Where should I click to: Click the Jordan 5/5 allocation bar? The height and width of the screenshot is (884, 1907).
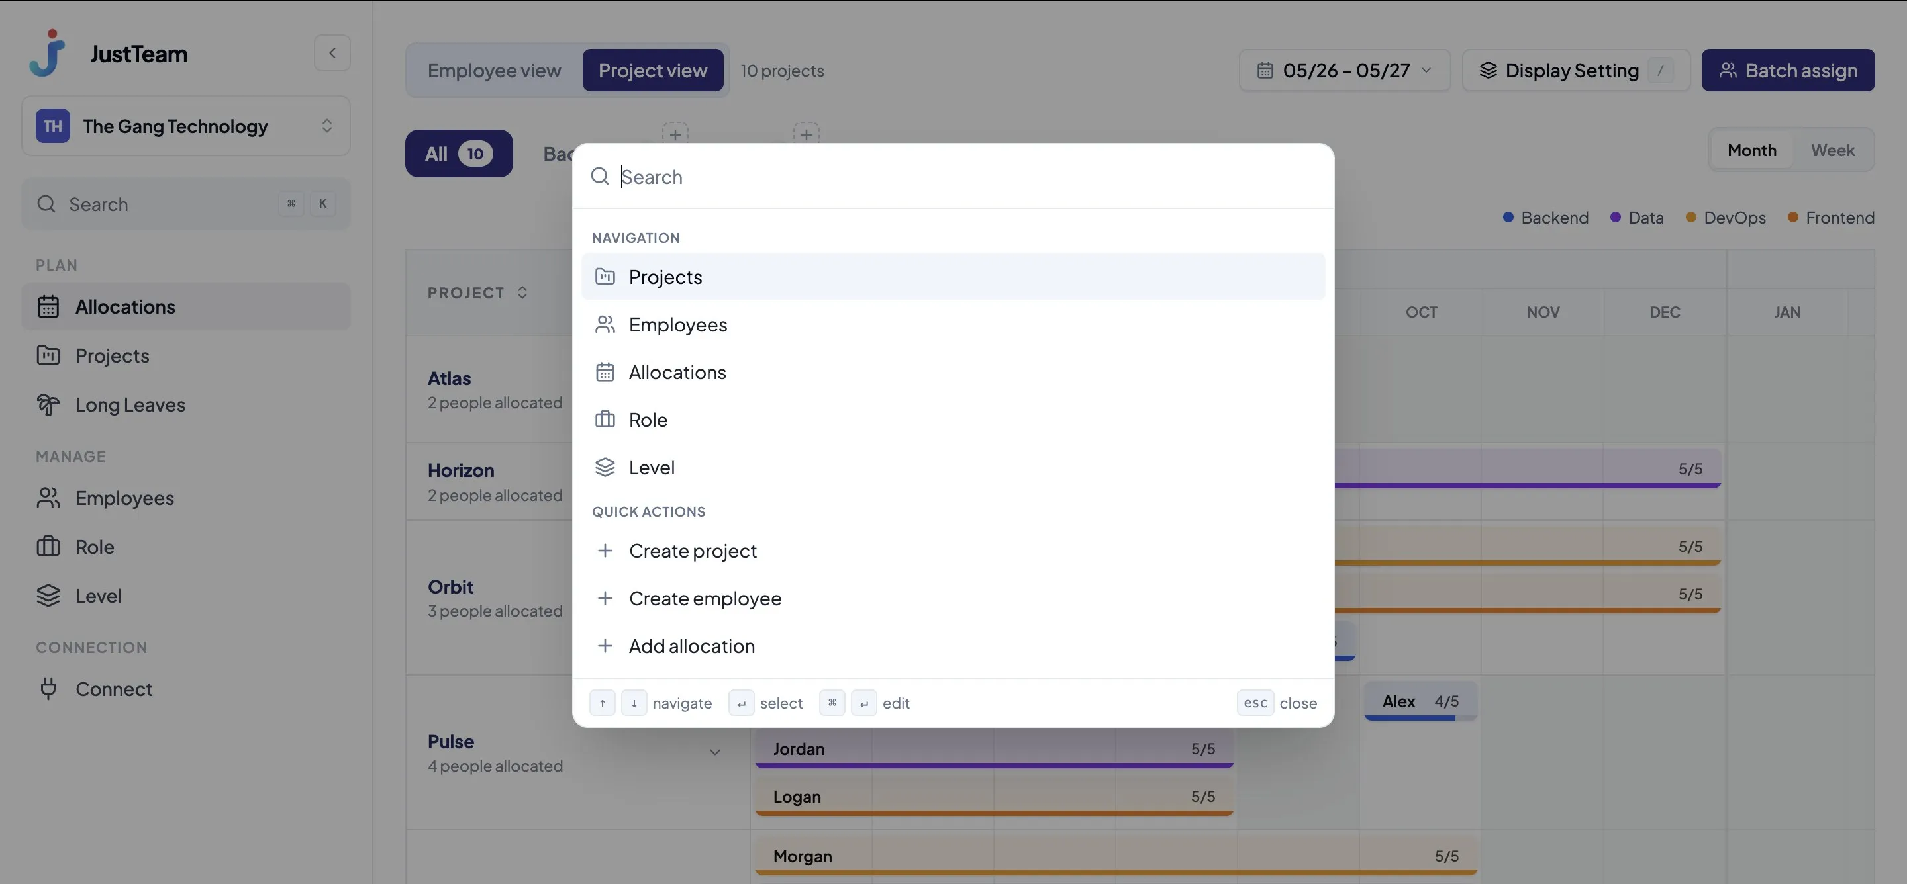coord(994,750)
